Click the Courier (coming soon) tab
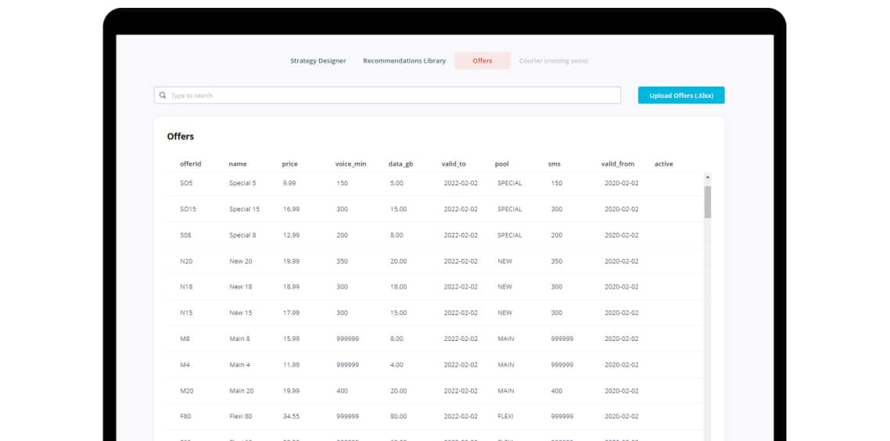 pyautogui.click(x=554, y=61)
